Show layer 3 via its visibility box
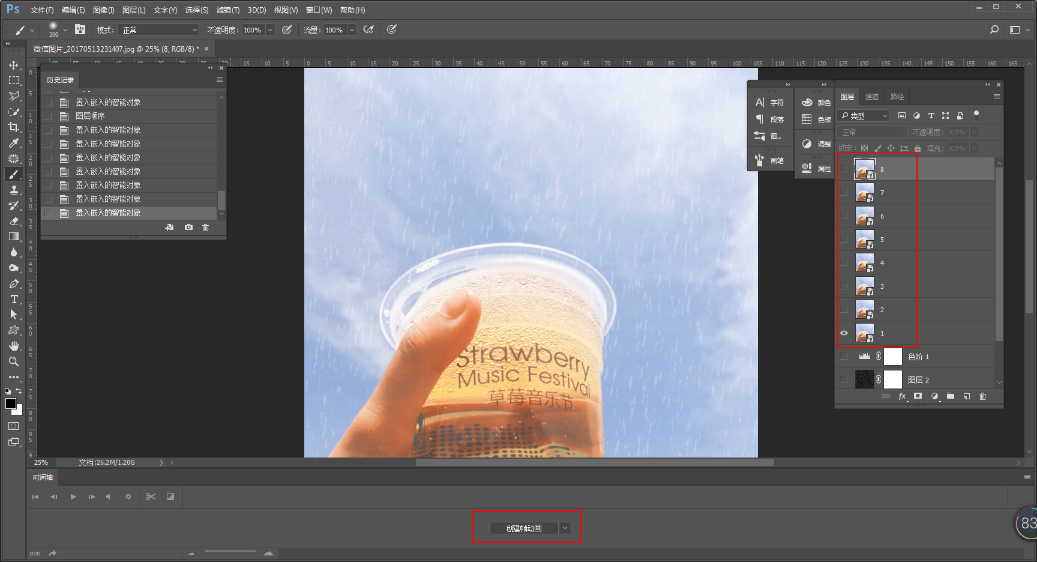 (844, 286)
